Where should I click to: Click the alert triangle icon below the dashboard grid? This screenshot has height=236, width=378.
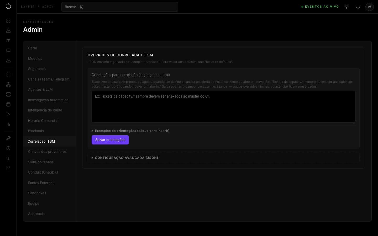[x=8, y=31]
